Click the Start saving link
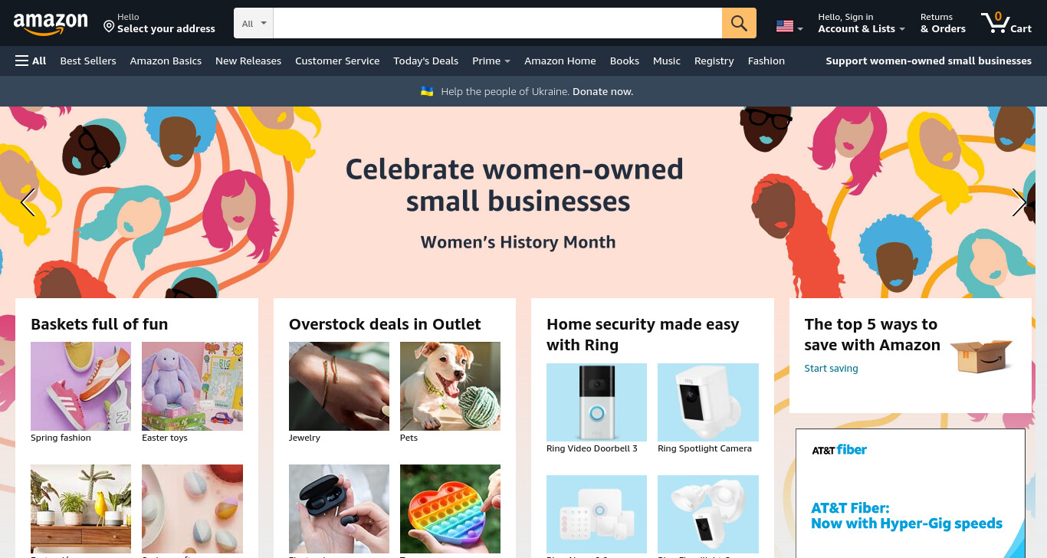Image resolution: width=1047 pixels, height=558 pixels. tap(831, 368)
